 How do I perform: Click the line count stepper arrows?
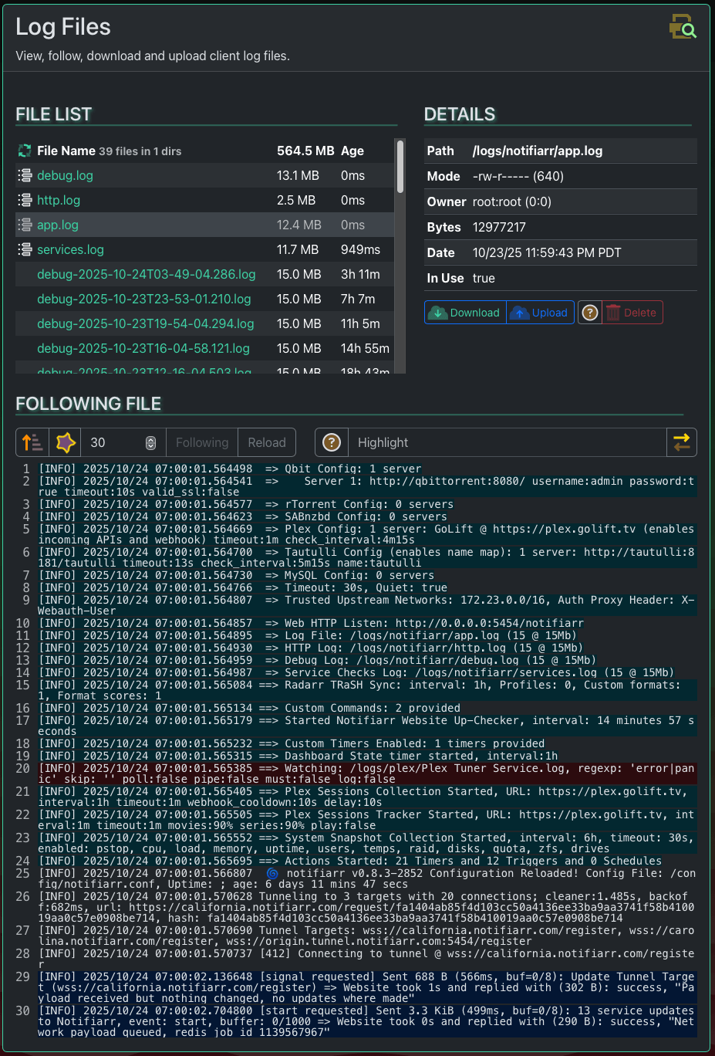[150, 442]
